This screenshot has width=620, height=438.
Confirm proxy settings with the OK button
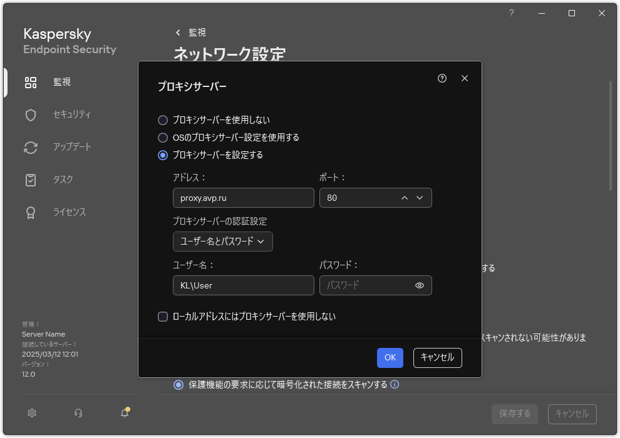(390, 358)
